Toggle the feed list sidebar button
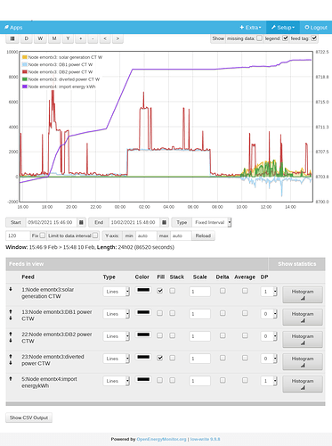The image size is (332, 446). (12, 38)
